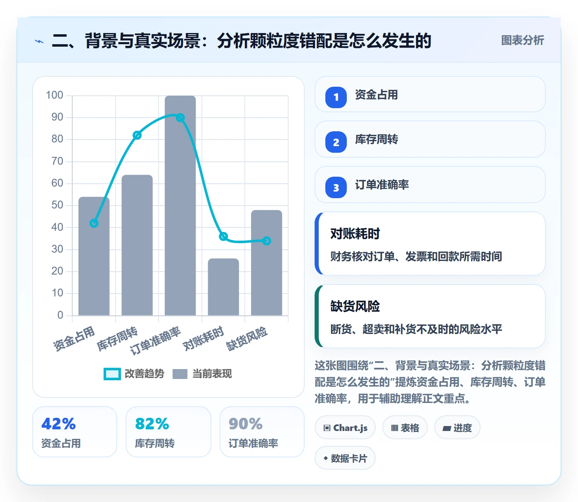Click the header title 二、背景与真实场景
578x502 pixels.
click(x=242, y=41)
